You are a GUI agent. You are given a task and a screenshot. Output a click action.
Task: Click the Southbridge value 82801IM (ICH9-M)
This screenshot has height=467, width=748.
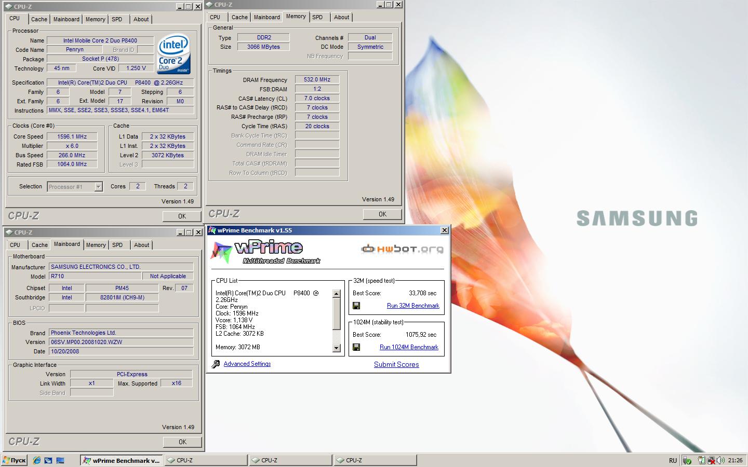[x=122, y=297]
